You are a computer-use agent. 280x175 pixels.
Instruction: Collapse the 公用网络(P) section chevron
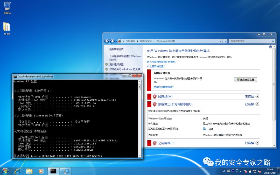pos(257,143)
